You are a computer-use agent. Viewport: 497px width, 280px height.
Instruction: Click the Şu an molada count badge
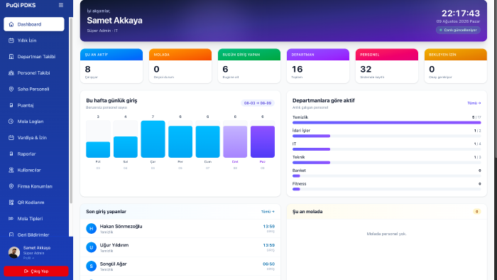tap(476, 212)
